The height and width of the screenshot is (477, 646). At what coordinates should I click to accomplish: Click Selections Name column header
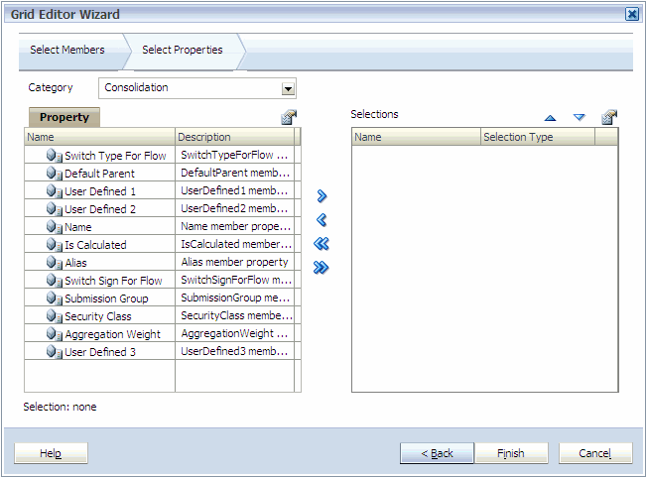point(416,137)
